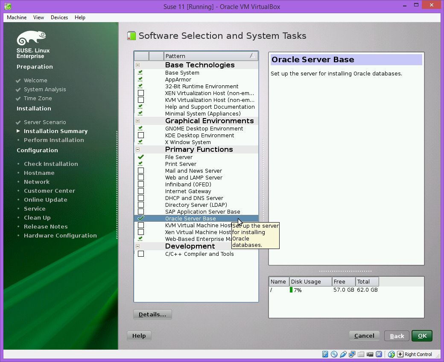Enable DHCP and DNS Server checkbox
This screenshot has height=362, width=444.
[x=141, y=198]
